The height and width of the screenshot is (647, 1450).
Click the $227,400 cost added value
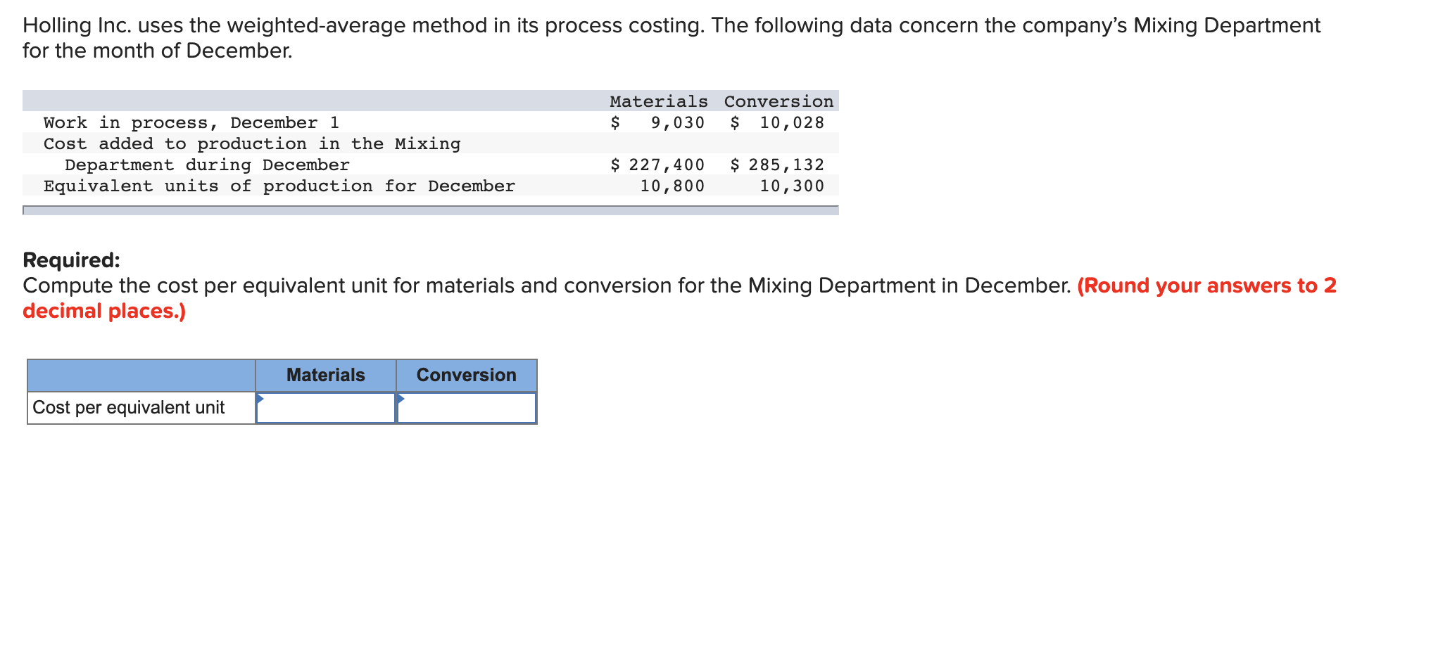click(x=658, y=165)
